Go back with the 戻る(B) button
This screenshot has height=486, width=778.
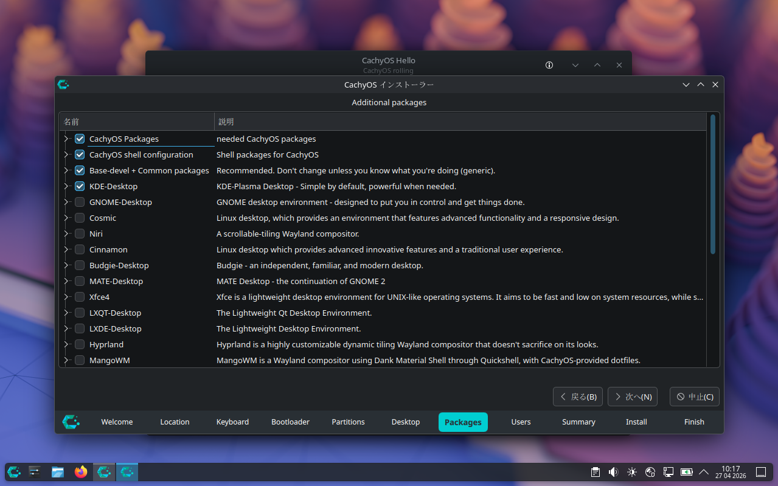point(578,397)
